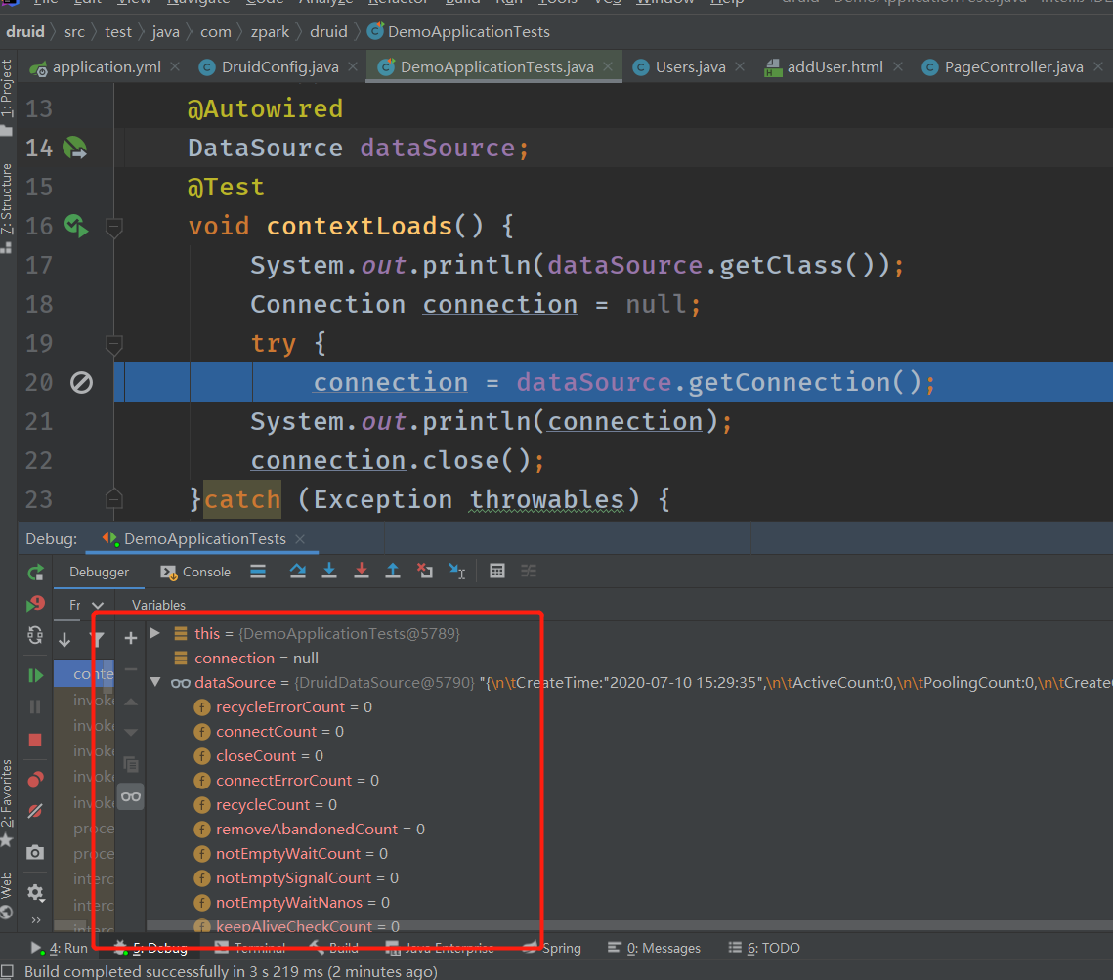This screenshot has height=980, width=1113.
Task: Toggle frames filter funnel icon
Action: pos(98,639)
